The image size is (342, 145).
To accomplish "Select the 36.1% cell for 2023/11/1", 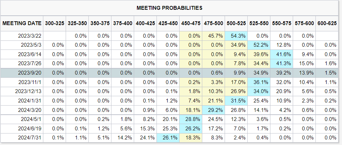I will (259, 82).
